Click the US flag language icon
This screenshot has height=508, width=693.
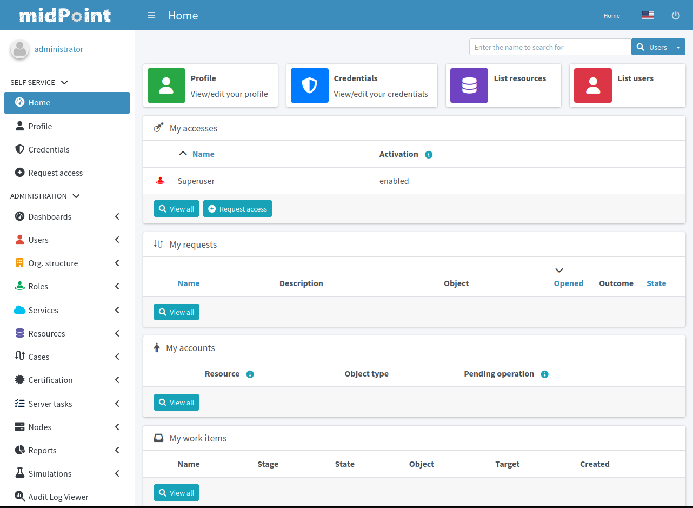click(648, 16)
